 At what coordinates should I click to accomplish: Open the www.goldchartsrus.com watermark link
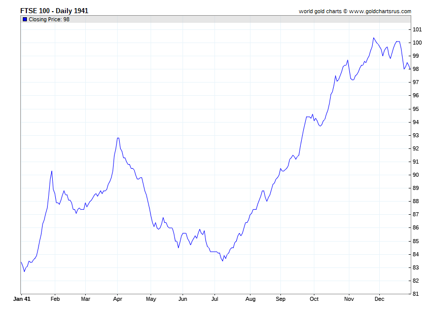click(x=380, y=11)
